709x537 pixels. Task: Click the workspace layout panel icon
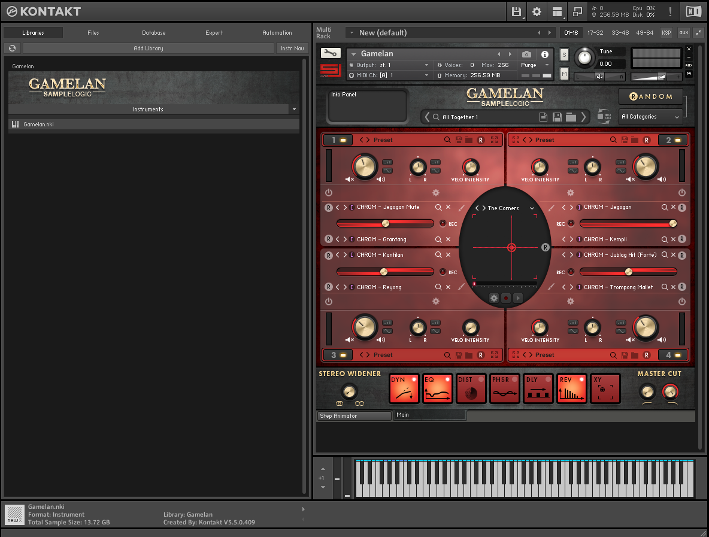point(557,12)
